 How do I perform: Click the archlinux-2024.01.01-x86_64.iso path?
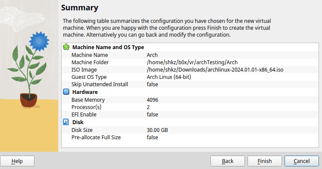click(x=215, y=70)
